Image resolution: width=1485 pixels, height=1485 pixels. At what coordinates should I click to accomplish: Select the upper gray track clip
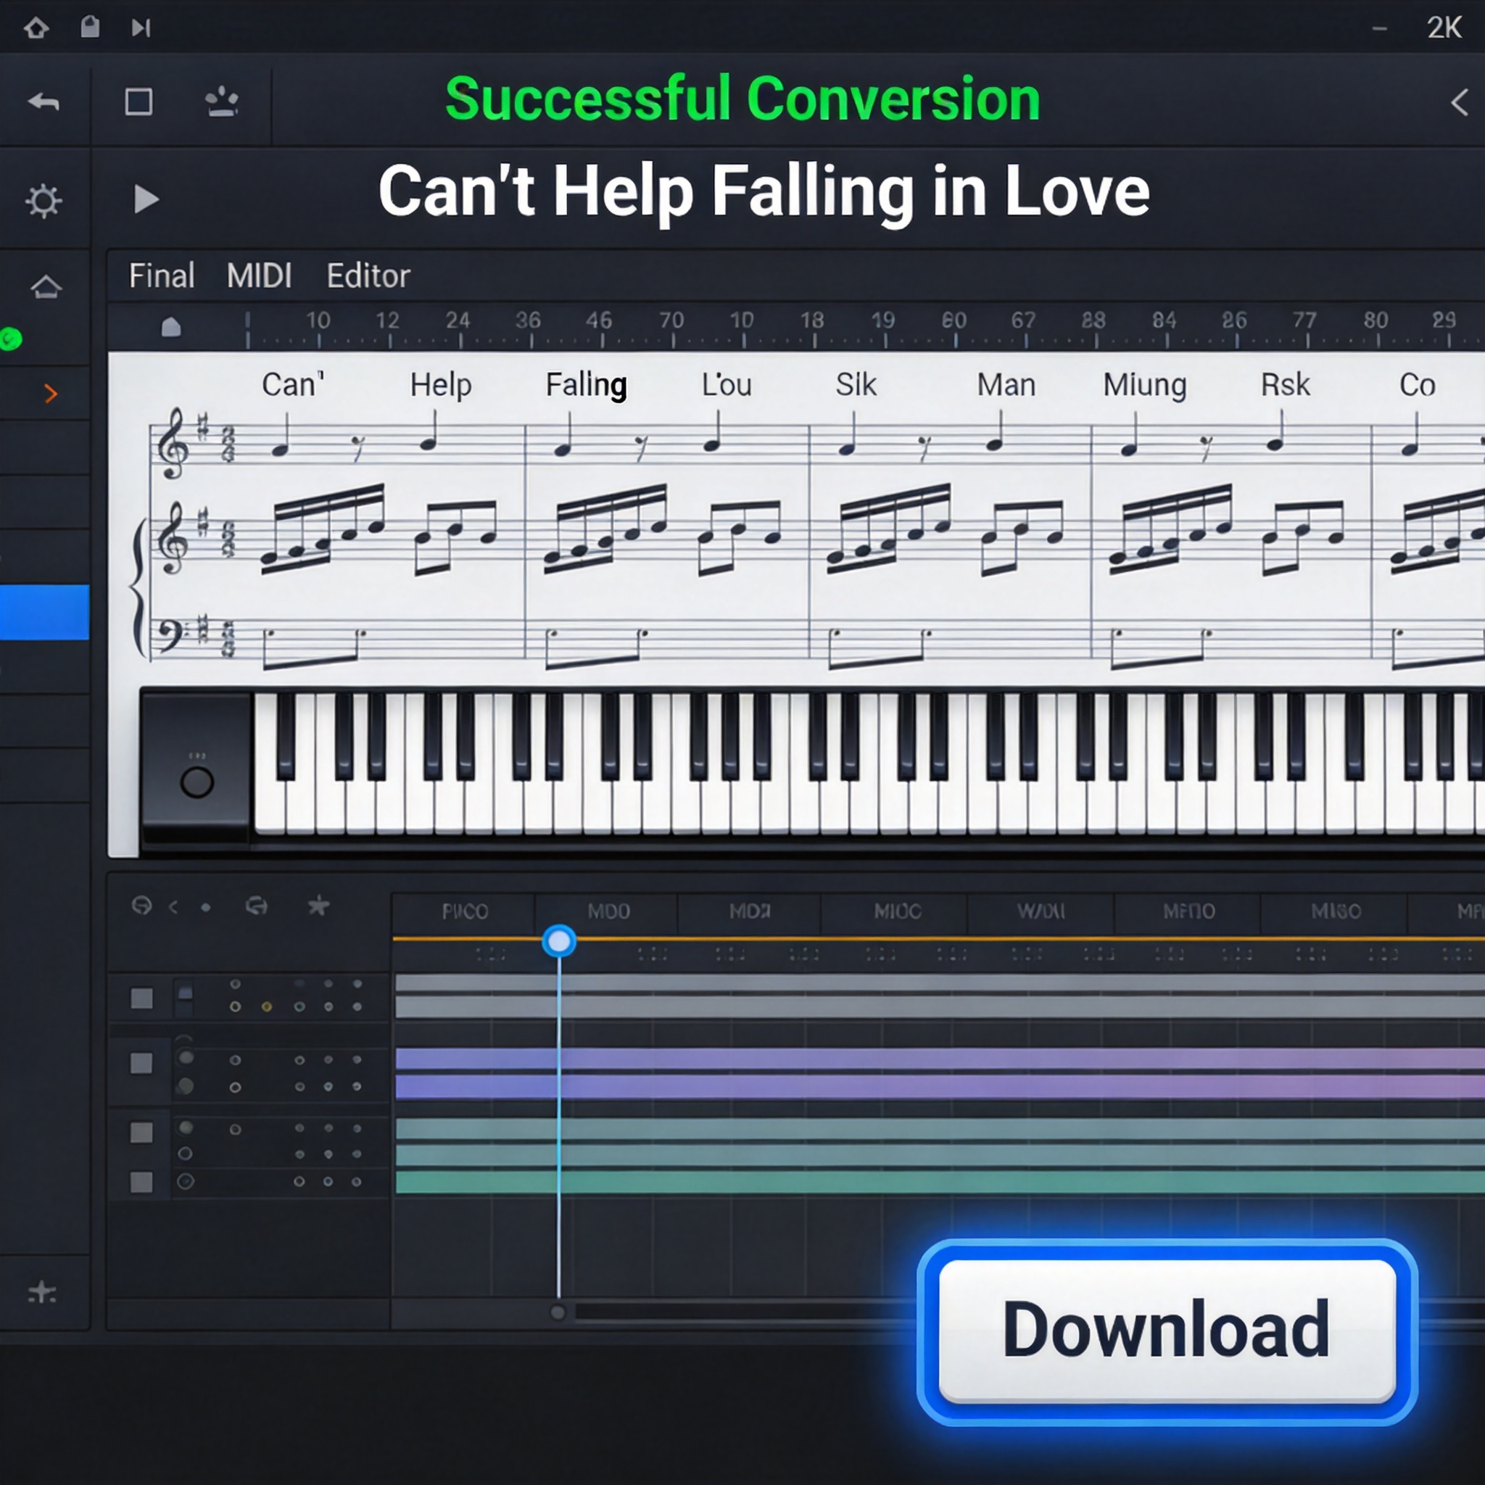939,982
